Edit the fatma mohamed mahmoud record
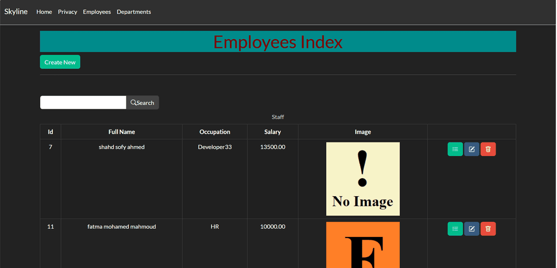The height and width of the screenshot is (268, 557). (x=472, y=229)
